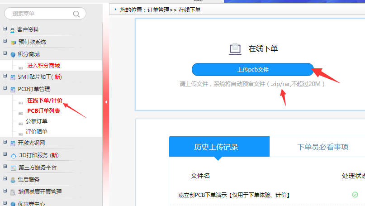Click the green processed status checkmark
Viewport: 365px width, 206px height.
pos(355,195)
